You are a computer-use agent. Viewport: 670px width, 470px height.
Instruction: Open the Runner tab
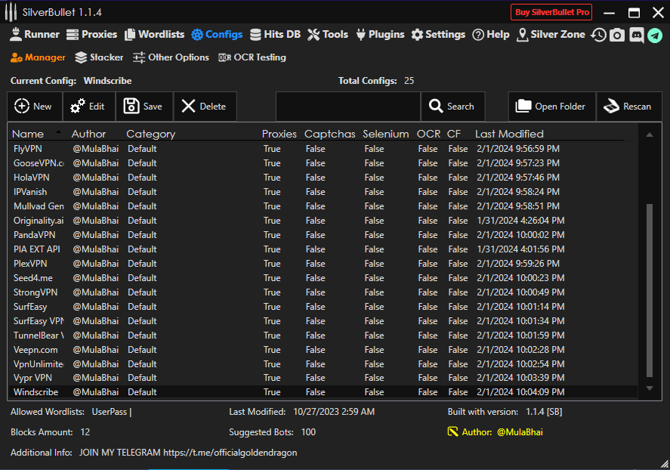pyautogui.click(x=35, y=34)
